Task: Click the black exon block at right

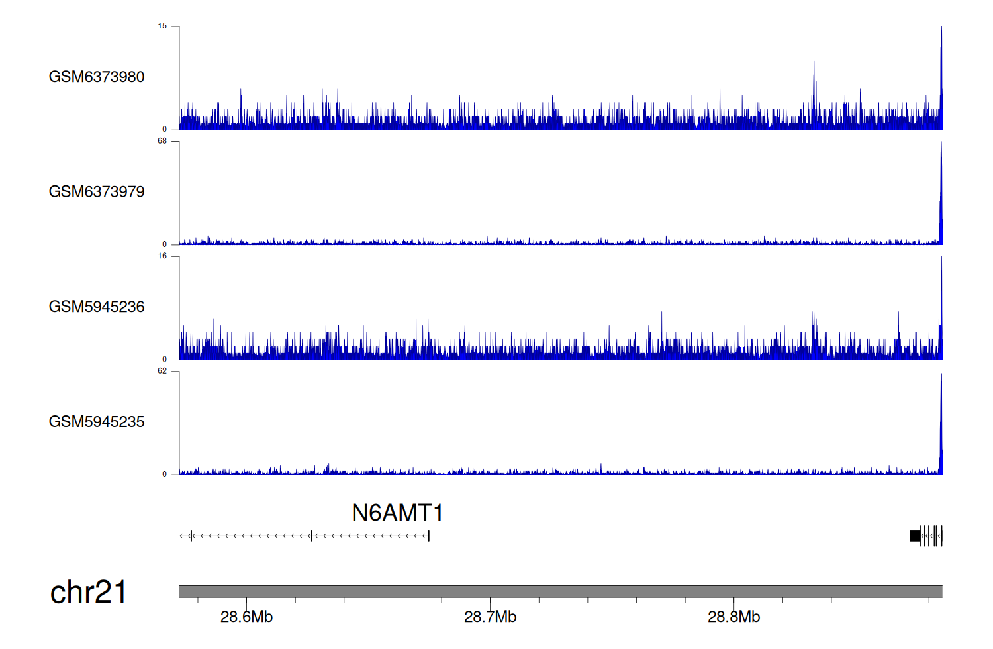Action: 915,536
